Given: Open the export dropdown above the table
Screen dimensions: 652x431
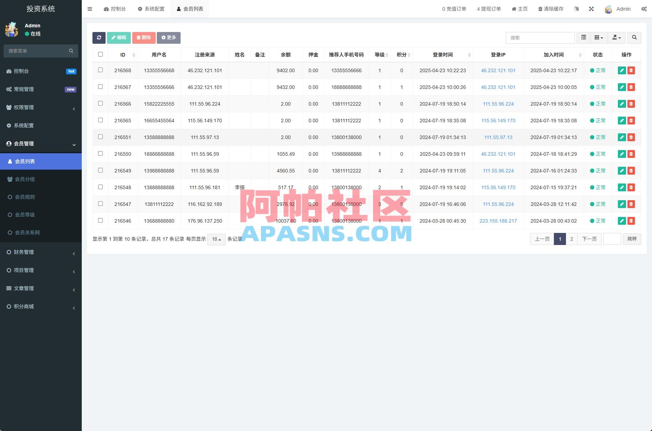Looking at the screenshot, I should [617, 38].
